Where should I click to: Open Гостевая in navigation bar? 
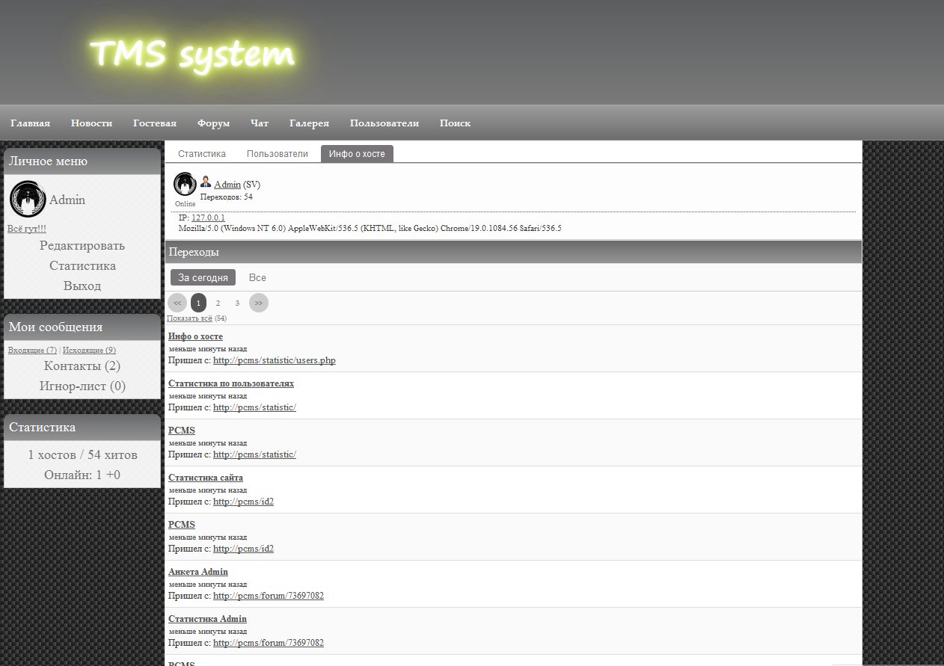click(155, 123)
